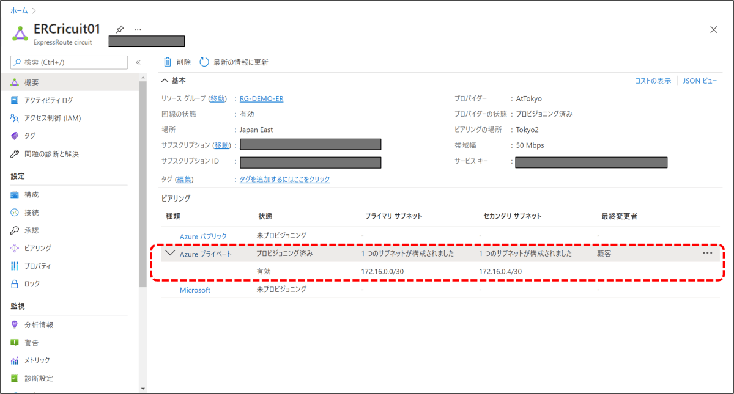This screenshot has height=394, width=734.
Task: Click the セカンダリ サブネット column header
Action: tap(512, 216)
